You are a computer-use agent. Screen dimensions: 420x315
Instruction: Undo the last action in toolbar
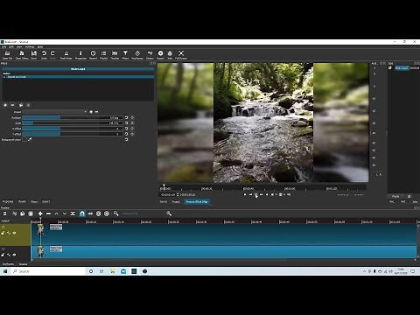[44, 54]
